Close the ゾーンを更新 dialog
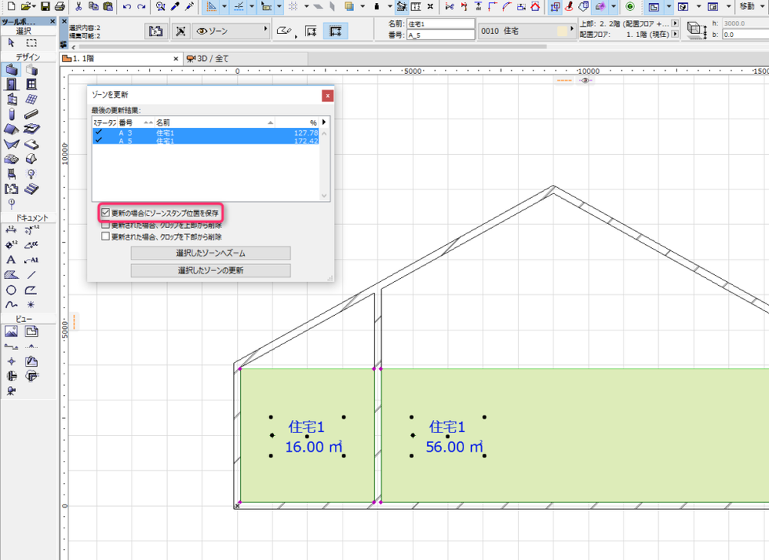769x560 pixels. pos(328,96)
